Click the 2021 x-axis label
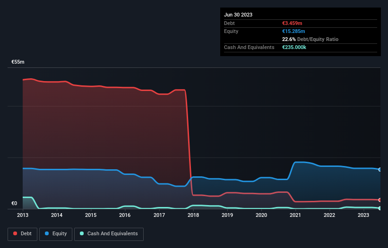This screenshot has height=248, width=388. (295, 215)
